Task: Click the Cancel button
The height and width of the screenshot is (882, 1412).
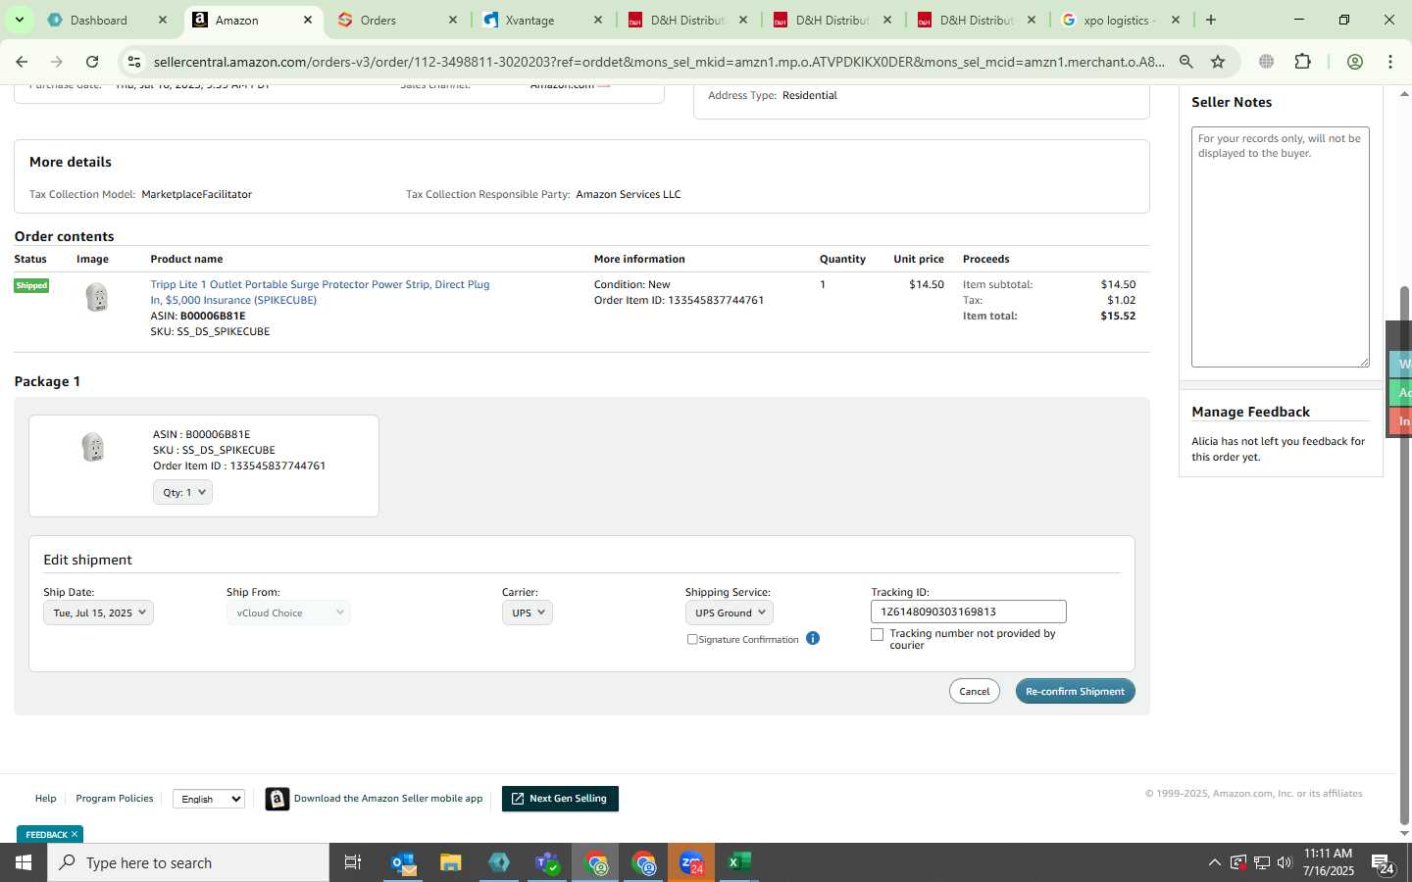Action: [x=974, y=691]
